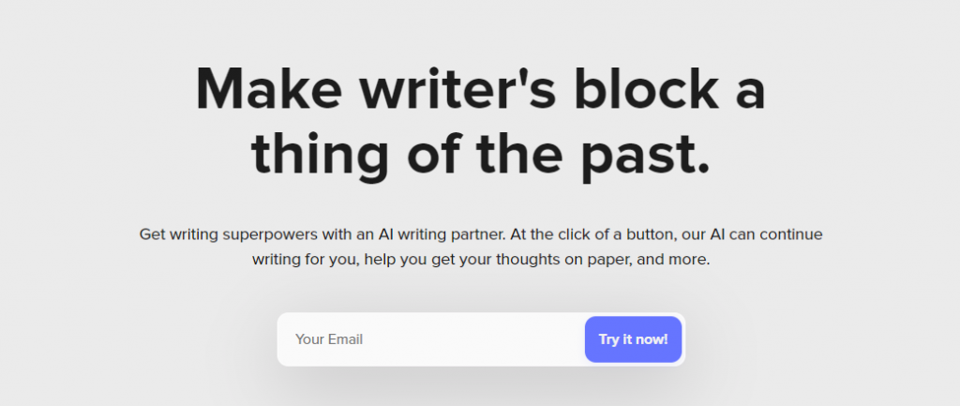Click the word "Try" on the purple button

coord(608,339)
